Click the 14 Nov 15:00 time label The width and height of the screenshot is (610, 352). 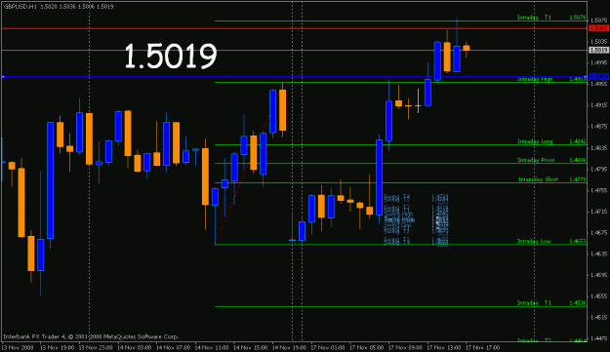pos(251,347)
